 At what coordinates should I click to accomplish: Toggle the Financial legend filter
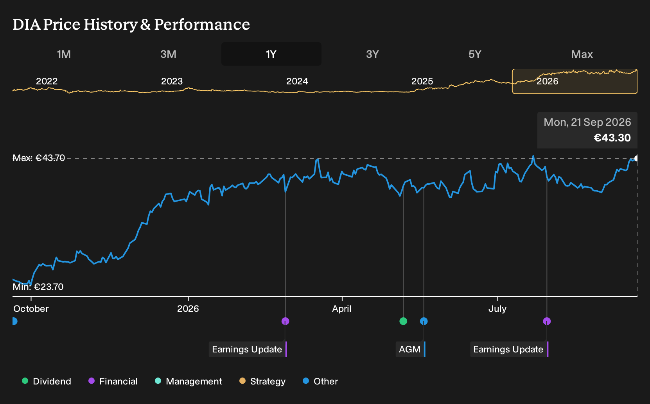click(113, 381)
